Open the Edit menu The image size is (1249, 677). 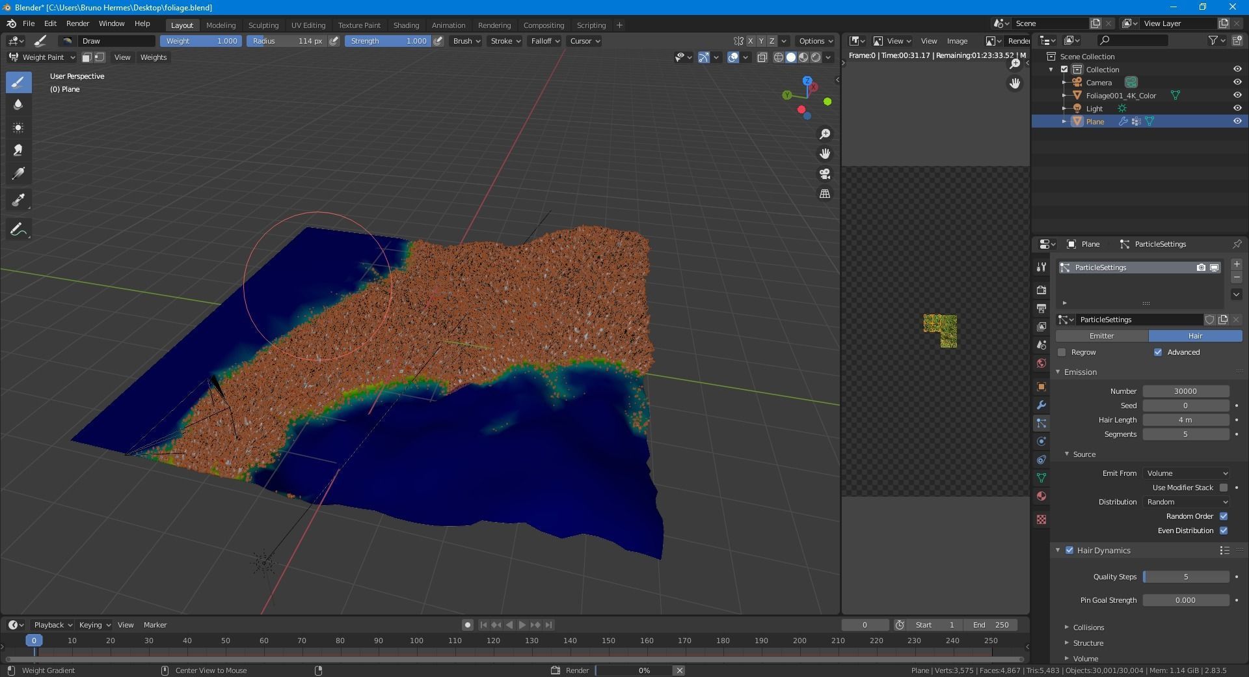[50, 23]
